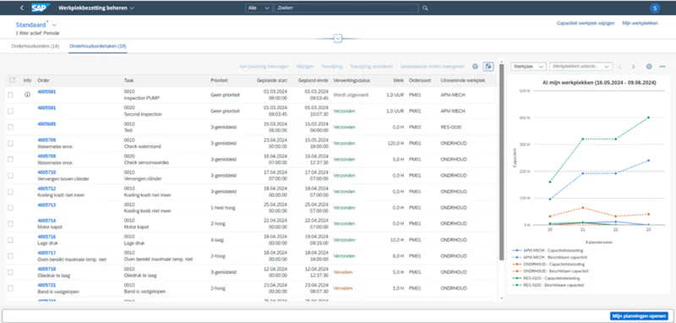Image resolution: width=676 pixels, height=323 pixels.
Task: Click the Taak column header
Action: click(x=128, y=80)
